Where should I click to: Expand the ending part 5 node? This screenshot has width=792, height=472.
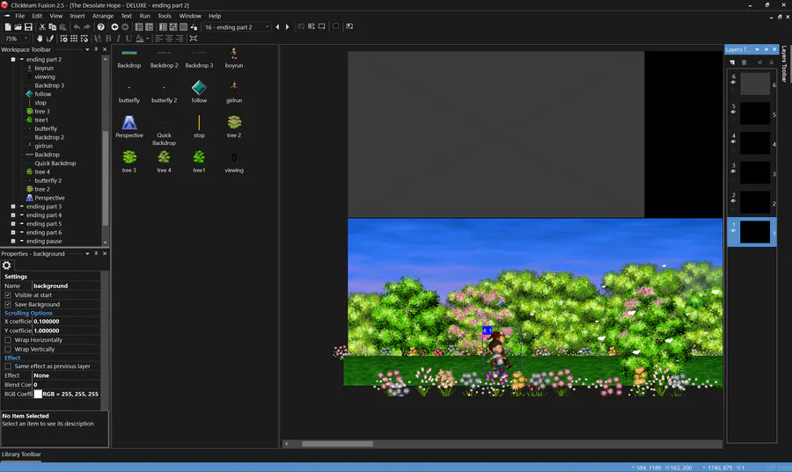click(13, 224)
